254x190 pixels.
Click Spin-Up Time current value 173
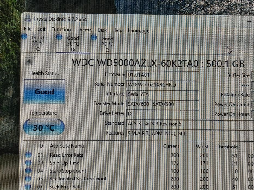click(x=175, y=163)
